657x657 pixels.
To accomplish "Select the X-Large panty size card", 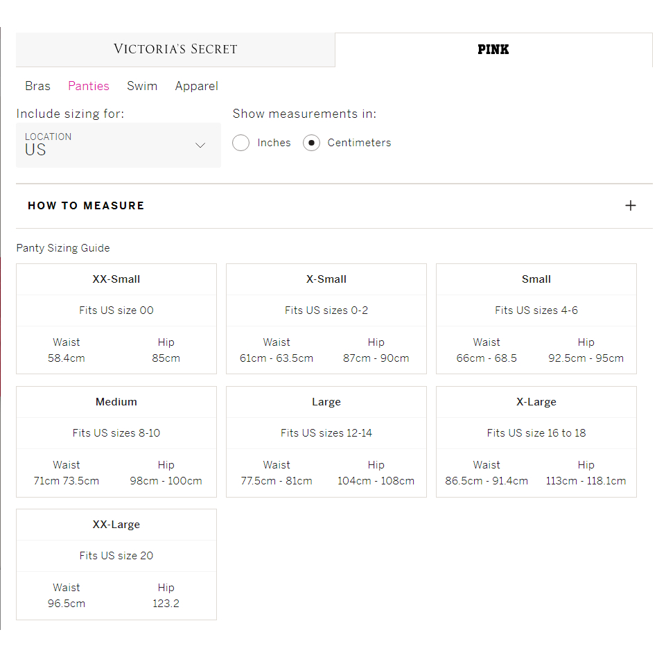I will pos(536,402).
